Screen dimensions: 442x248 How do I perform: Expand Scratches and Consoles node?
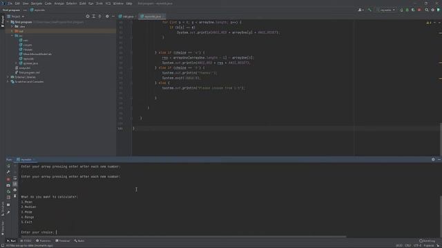click(x=8, y=81)
